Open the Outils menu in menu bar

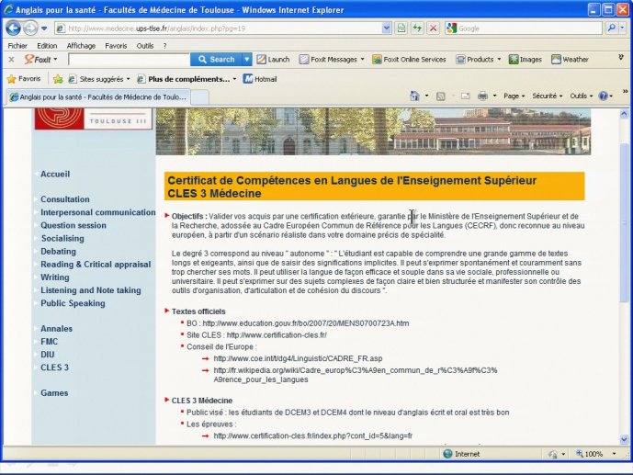[x=145, y=46]
